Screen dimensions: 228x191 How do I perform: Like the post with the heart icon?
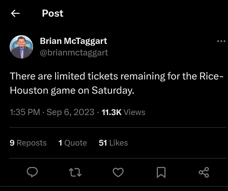[x=118, y=172]
